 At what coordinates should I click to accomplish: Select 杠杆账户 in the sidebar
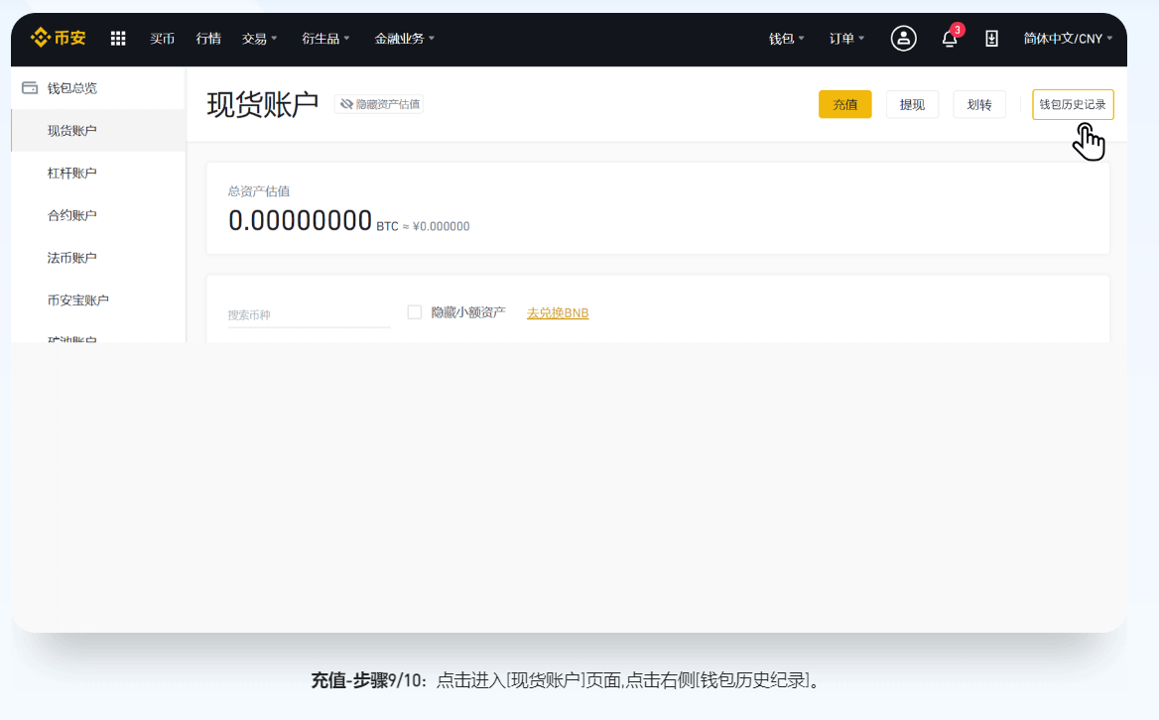[x=72, y=174]
